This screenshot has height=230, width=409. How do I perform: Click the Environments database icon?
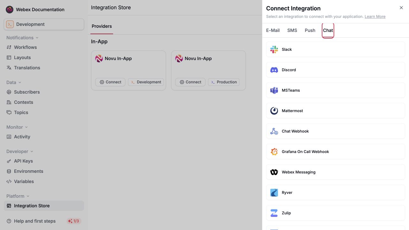click(9, 171)
